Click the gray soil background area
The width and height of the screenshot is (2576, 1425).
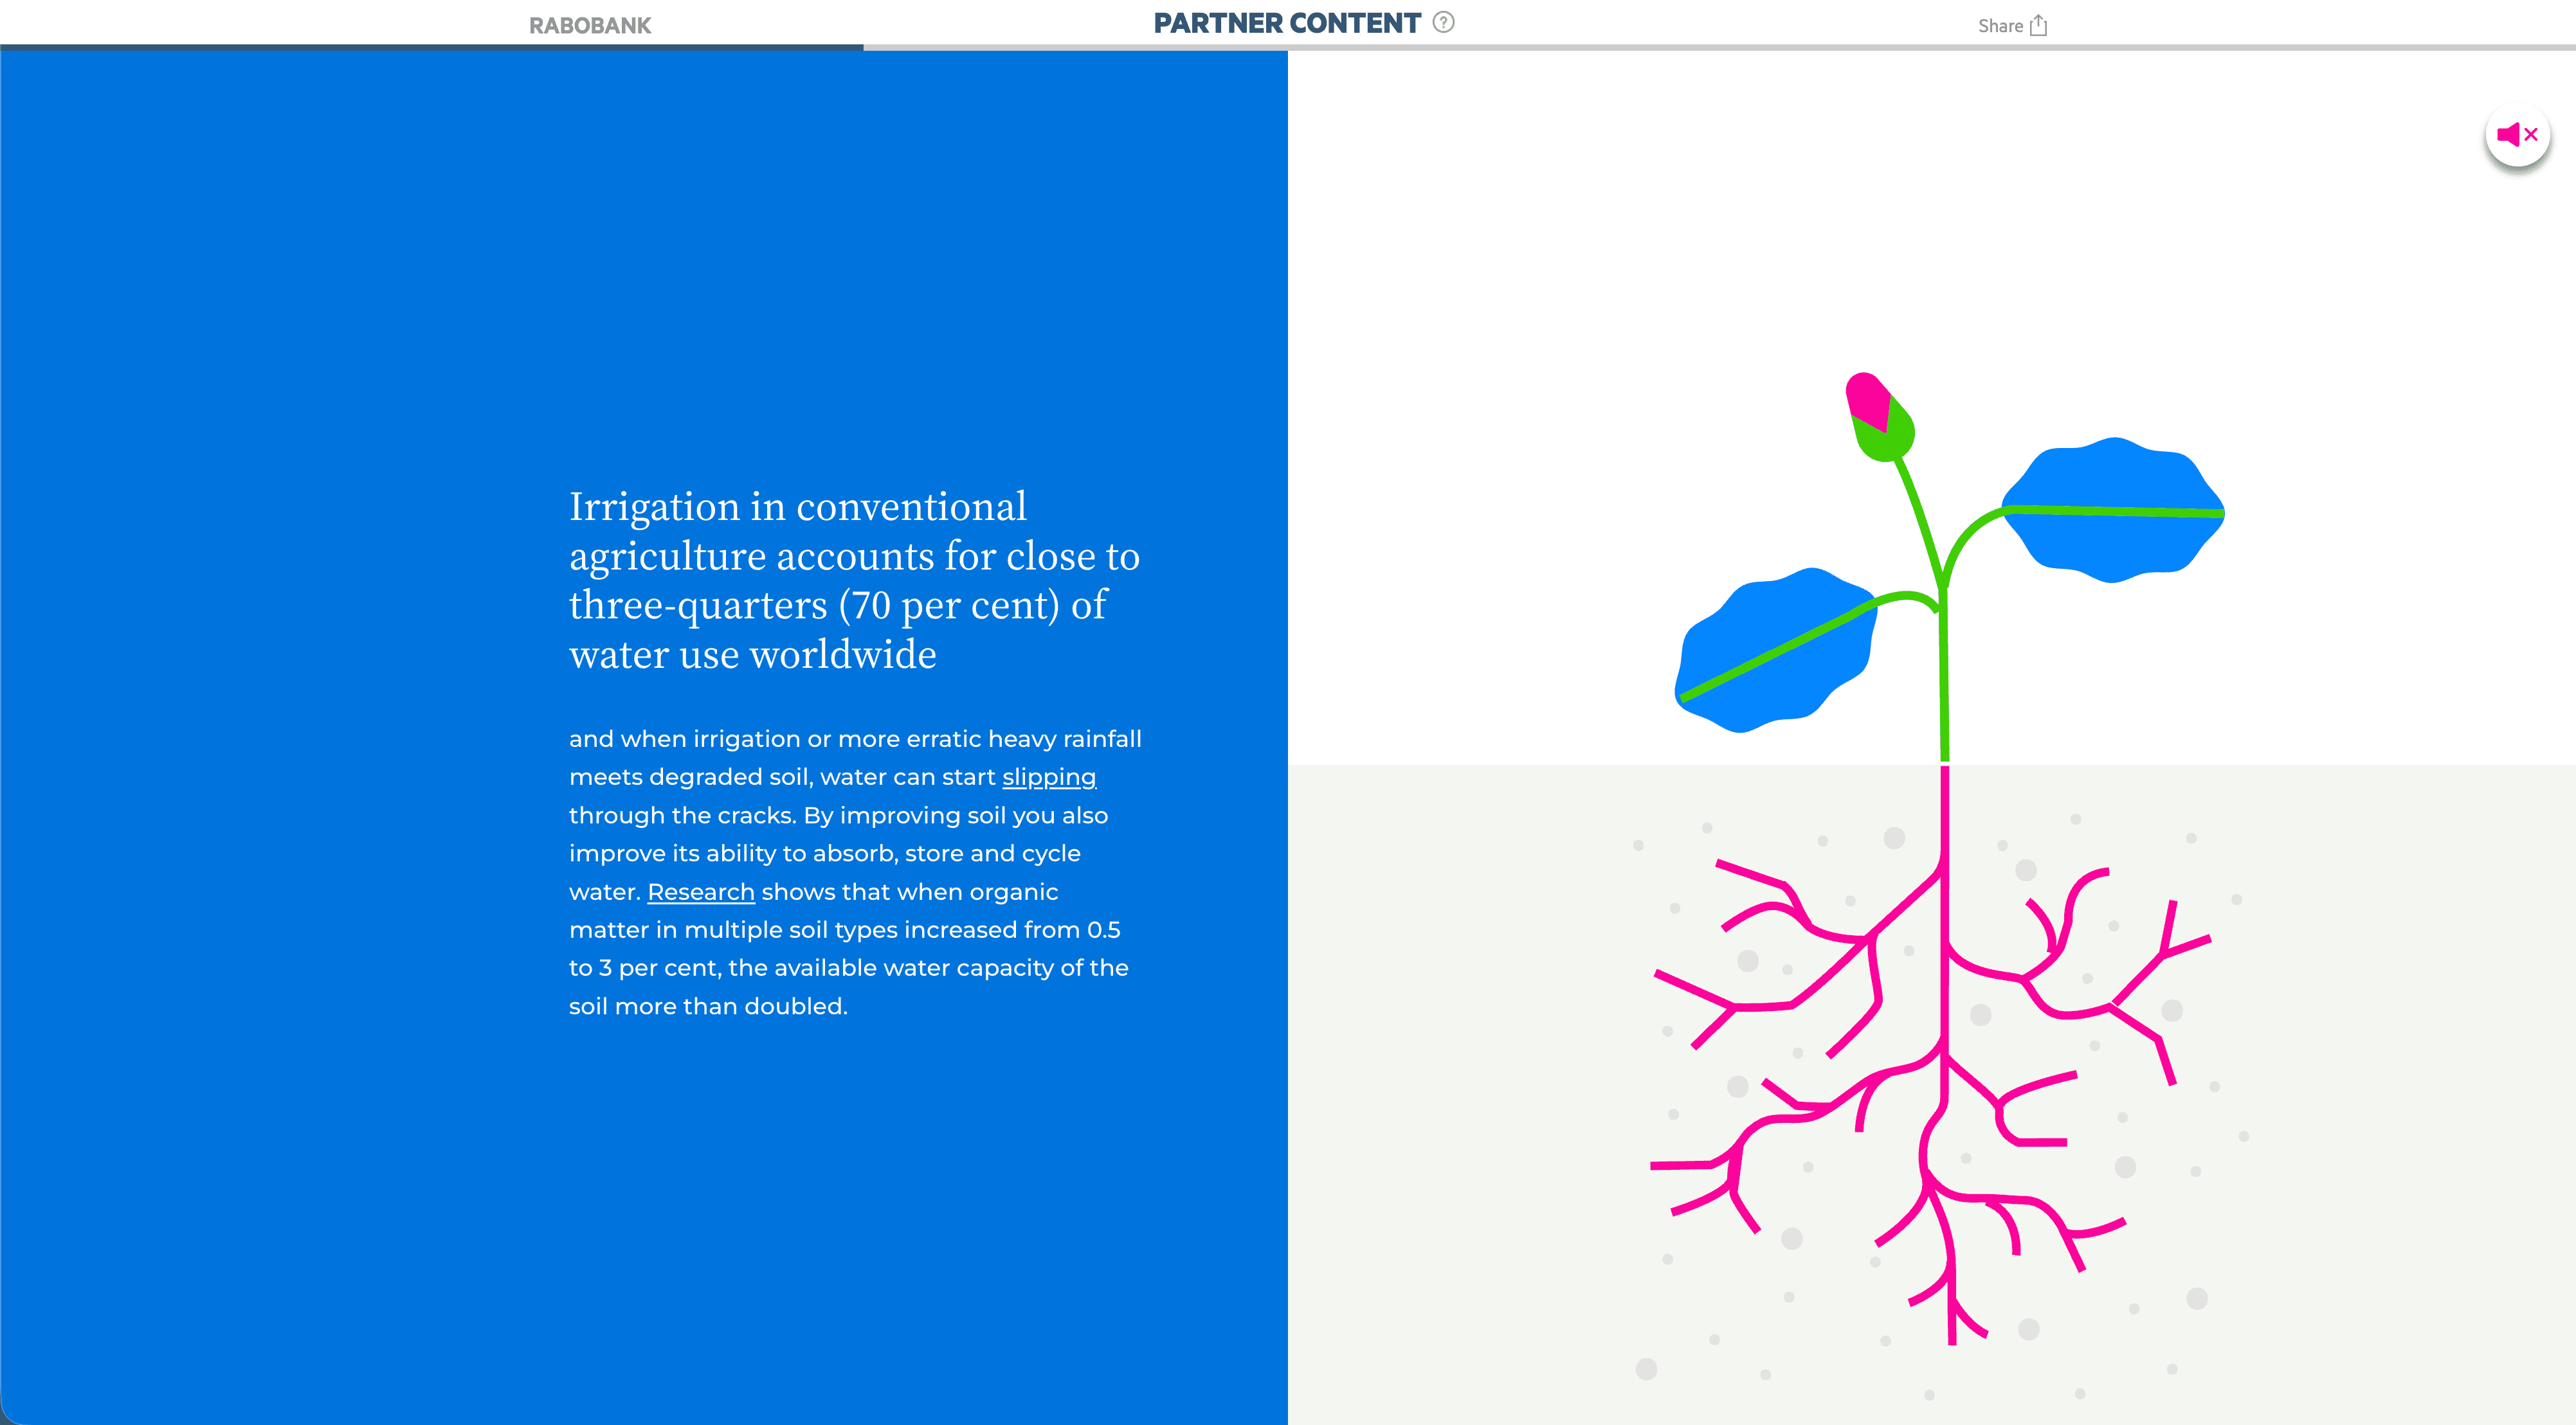point(1450,1099)
